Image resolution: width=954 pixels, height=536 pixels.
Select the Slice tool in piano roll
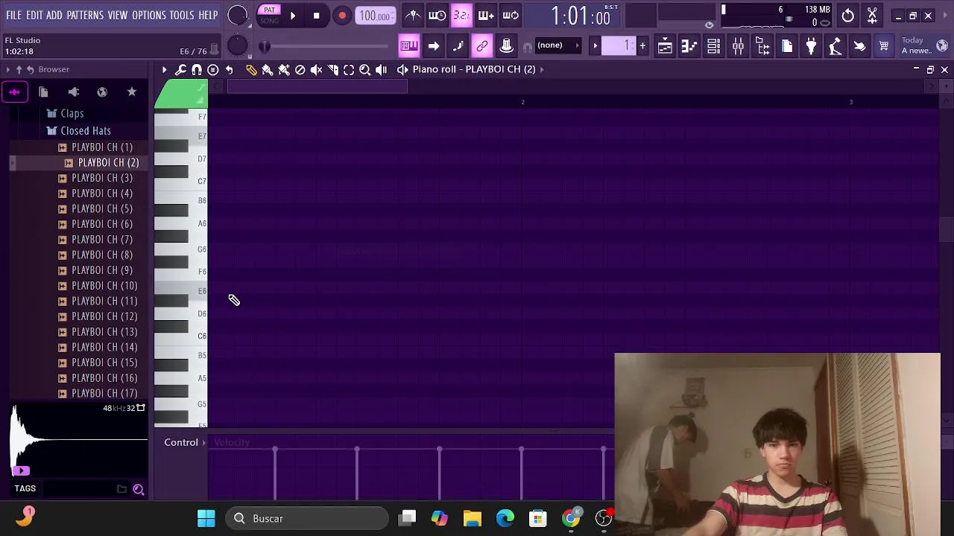(332, 69)
